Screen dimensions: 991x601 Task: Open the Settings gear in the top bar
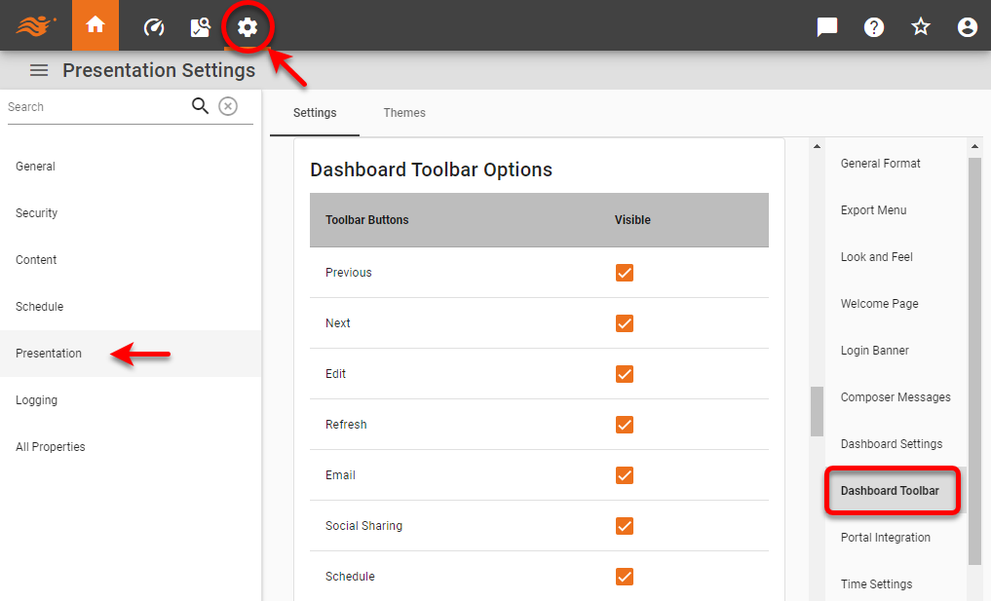tap(248, 26)
